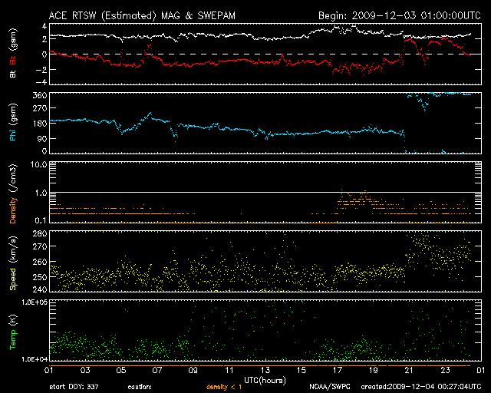Click the ACE RTSW MAG & SWEPAM title

coord(142,15)
